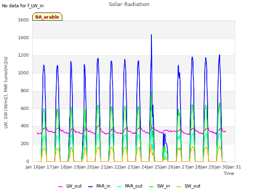259x194 pixels.
Task: Click the Jan 20 x-axis label
Action: pos(86,167)
